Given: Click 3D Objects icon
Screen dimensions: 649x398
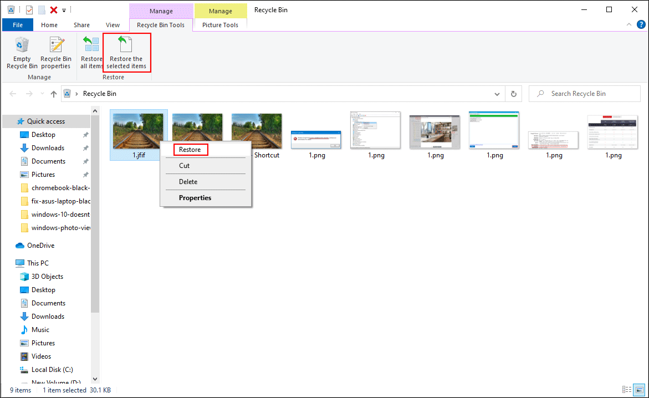Looking at the screenshot, I should tap(24, 276).
